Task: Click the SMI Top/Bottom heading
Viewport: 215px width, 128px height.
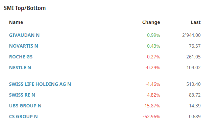Action: click(25, 8)
